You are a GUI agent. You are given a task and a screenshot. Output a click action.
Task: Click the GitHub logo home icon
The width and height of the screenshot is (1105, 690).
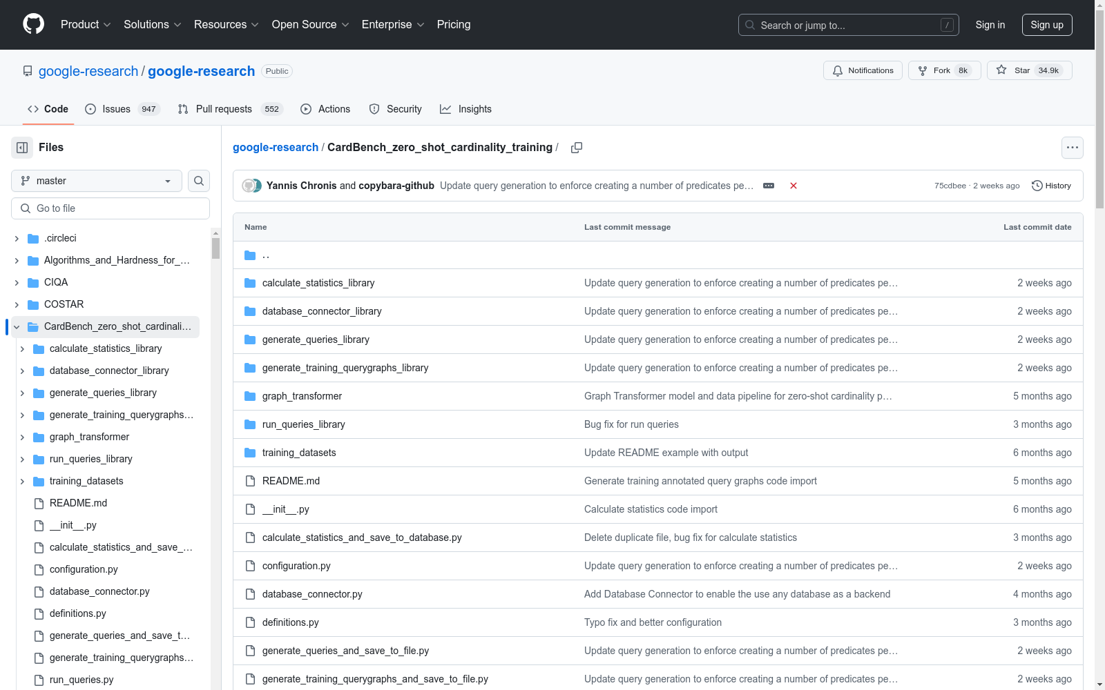point(33,24)
